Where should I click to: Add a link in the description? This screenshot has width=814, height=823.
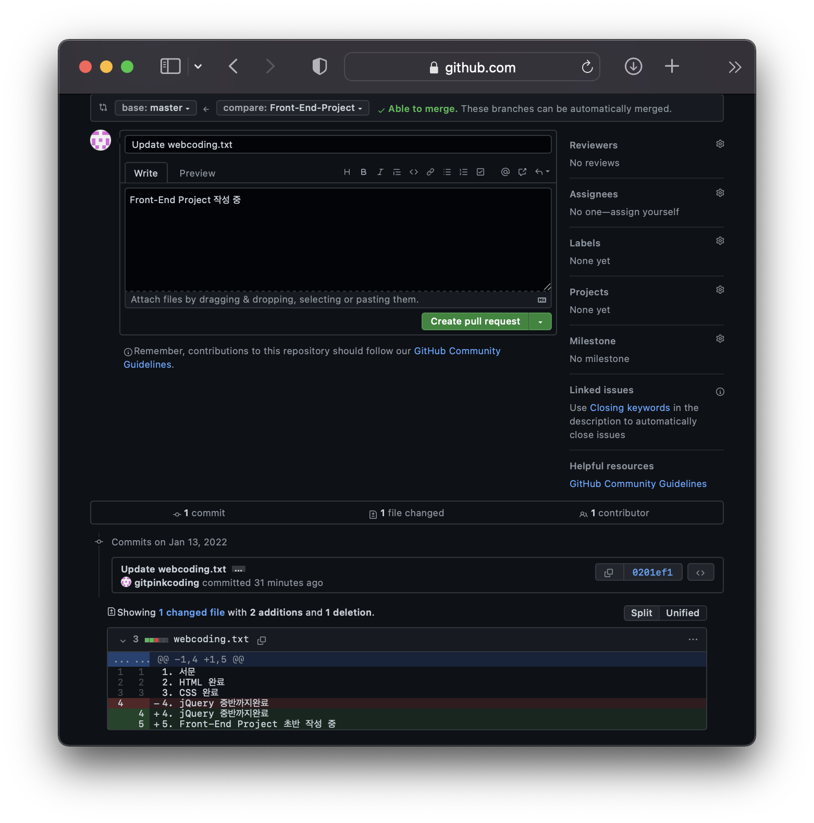(x=430, y=172)
